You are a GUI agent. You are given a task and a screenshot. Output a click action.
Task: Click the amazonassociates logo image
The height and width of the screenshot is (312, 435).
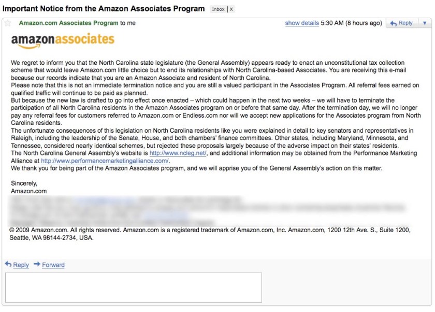coord(63,40)
